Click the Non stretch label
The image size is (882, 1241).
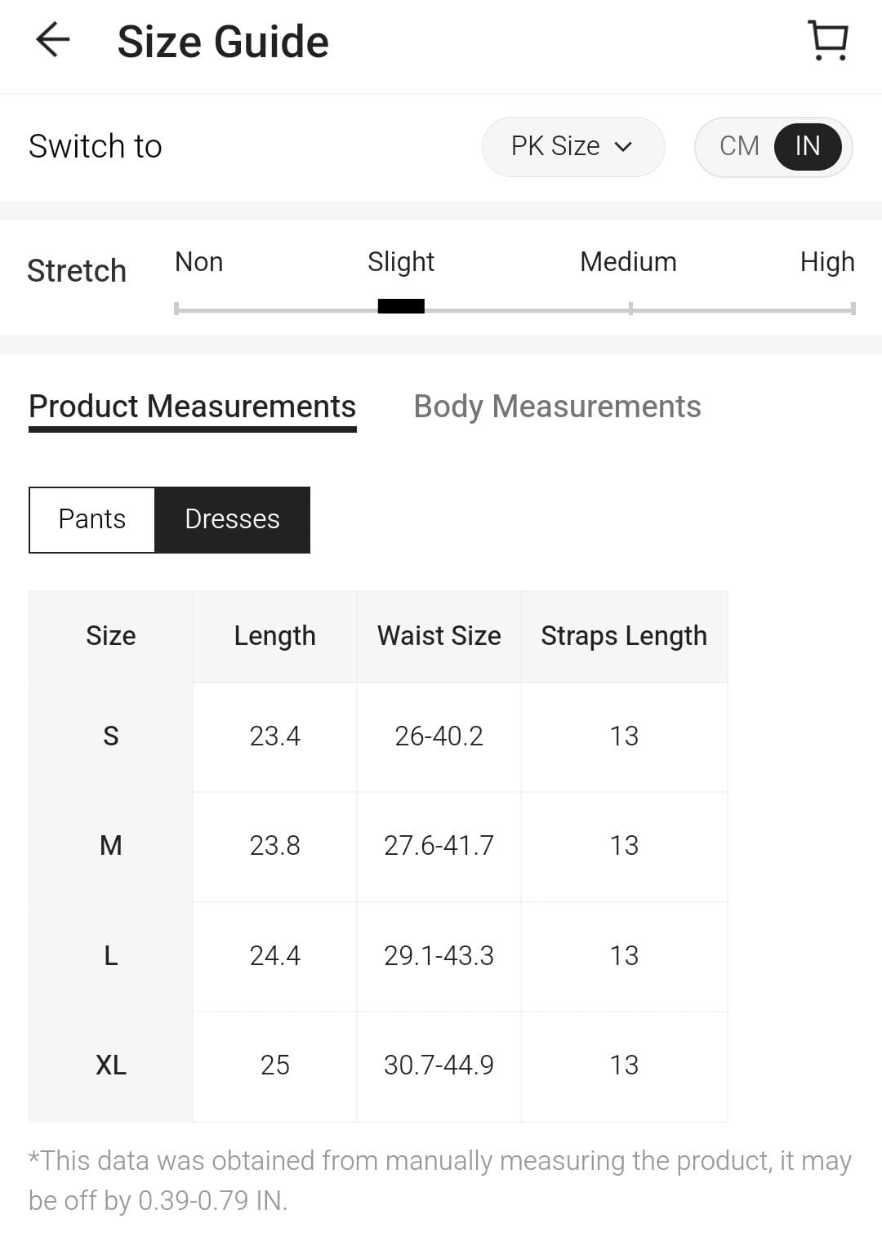coord(198,262)
